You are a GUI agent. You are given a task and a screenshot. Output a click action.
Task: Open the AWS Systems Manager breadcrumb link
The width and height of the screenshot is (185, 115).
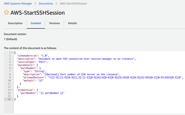click(x=18, y=3)
